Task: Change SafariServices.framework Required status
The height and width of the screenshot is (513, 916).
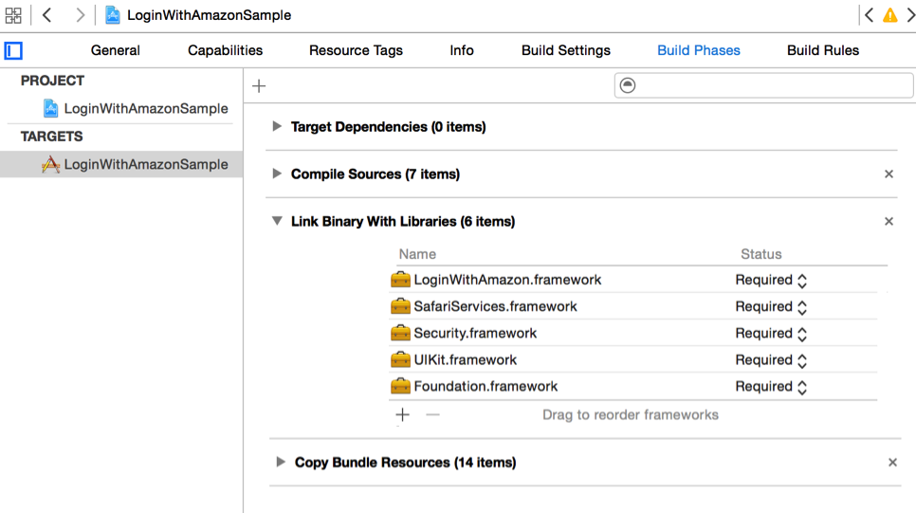Action: pyautogui.click(x=771, y=306)
